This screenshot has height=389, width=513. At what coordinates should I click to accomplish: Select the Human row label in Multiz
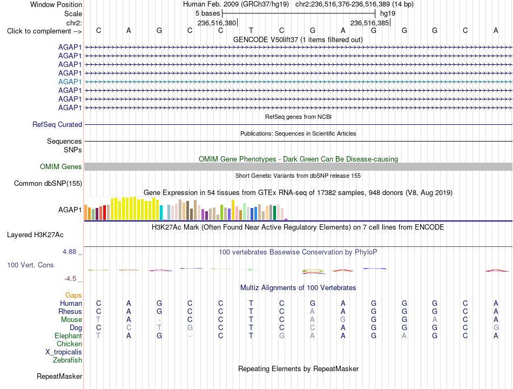pos(71,303)
